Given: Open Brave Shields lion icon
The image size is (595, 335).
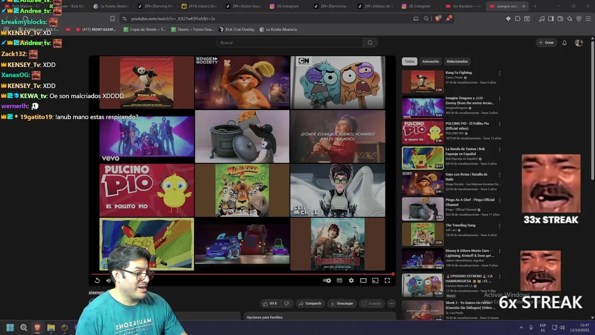Looking at the screenshot, I should coord(438,19).
